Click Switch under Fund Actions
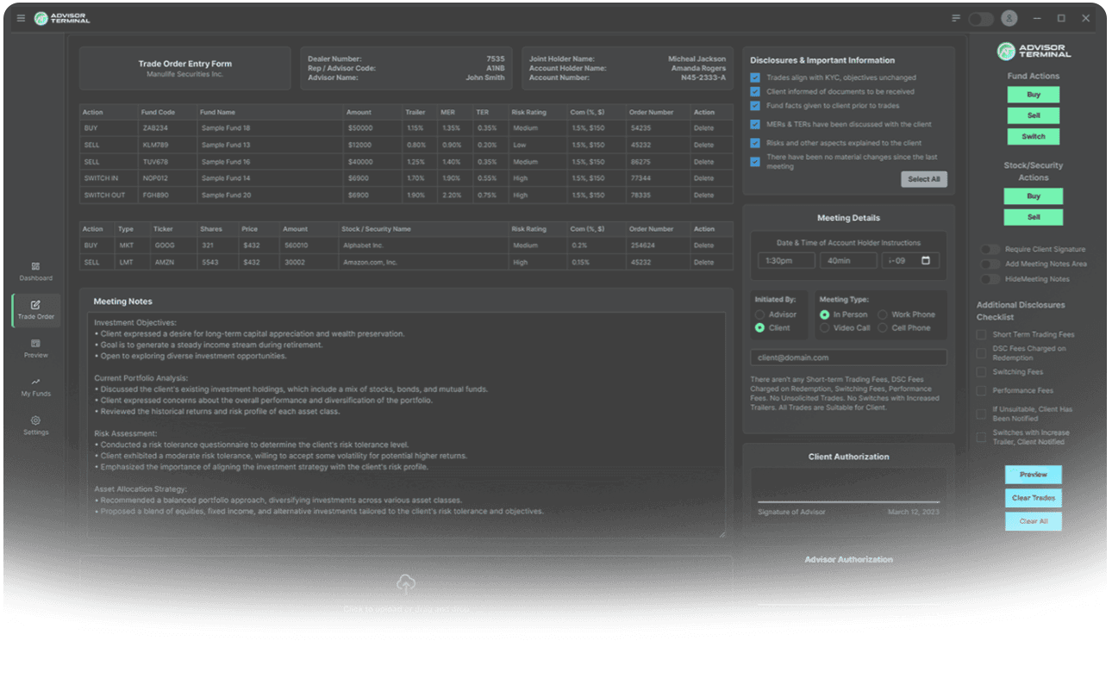 click(x=1034, y=136)
